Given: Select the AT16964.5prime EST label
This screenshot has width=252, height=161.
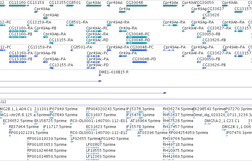Looking at the screenshot, I should 145,121.
